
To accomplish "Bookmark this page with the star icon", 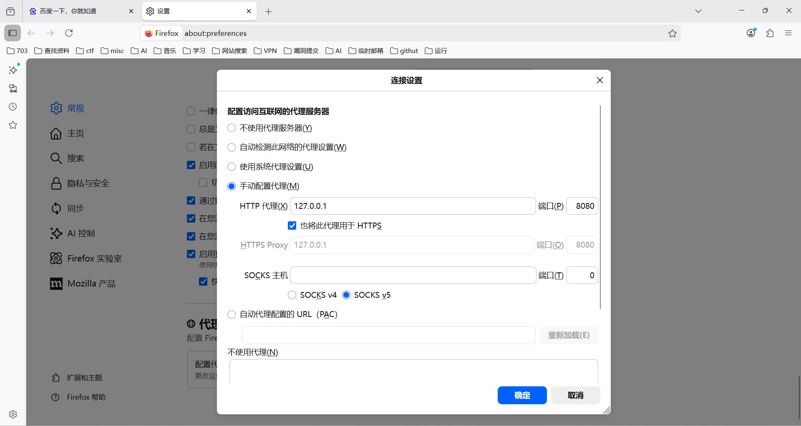I will click(x=672, y=33).
